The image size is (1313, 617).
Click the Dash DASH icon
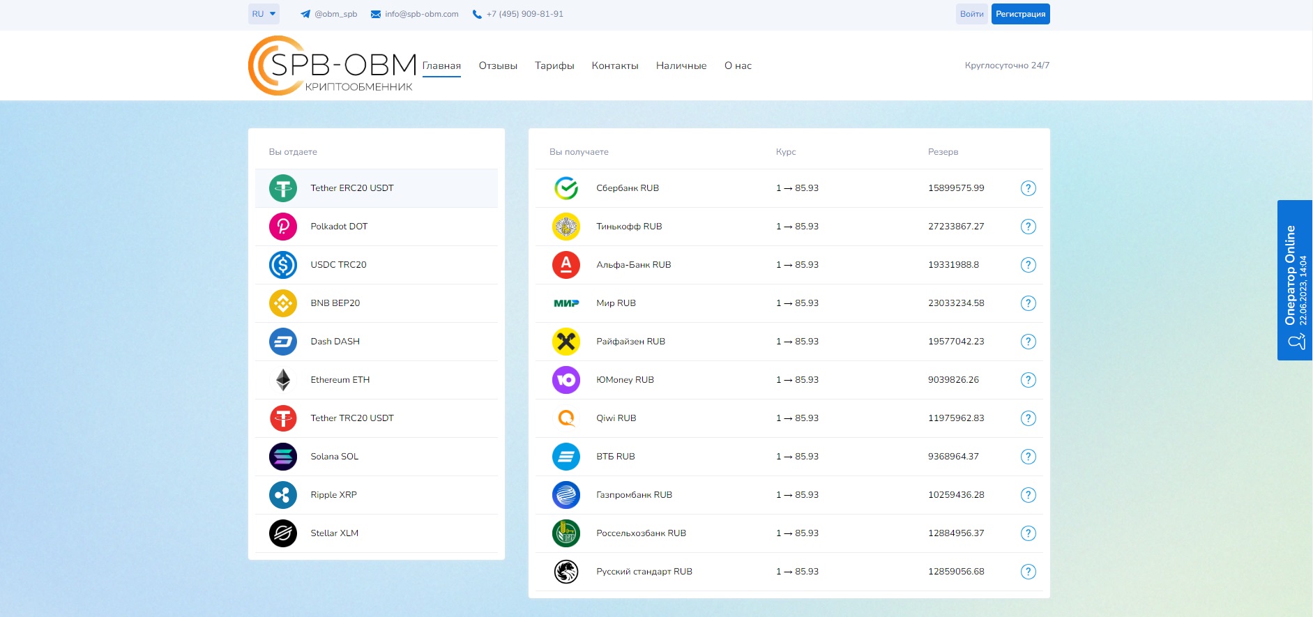click(x=283, y=342)
